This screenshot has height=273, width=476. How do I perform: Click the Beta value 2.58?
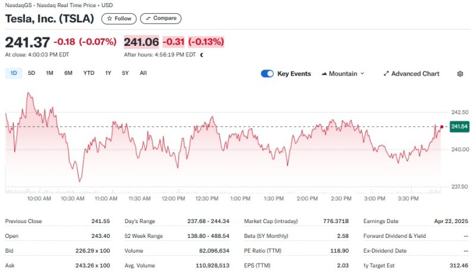click(x=343, y=236)
